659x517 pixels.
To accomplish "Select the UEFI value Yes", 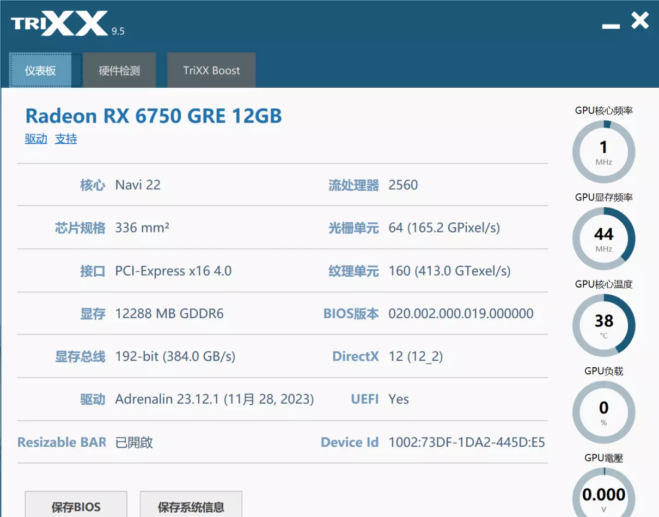I will point(399,399).
